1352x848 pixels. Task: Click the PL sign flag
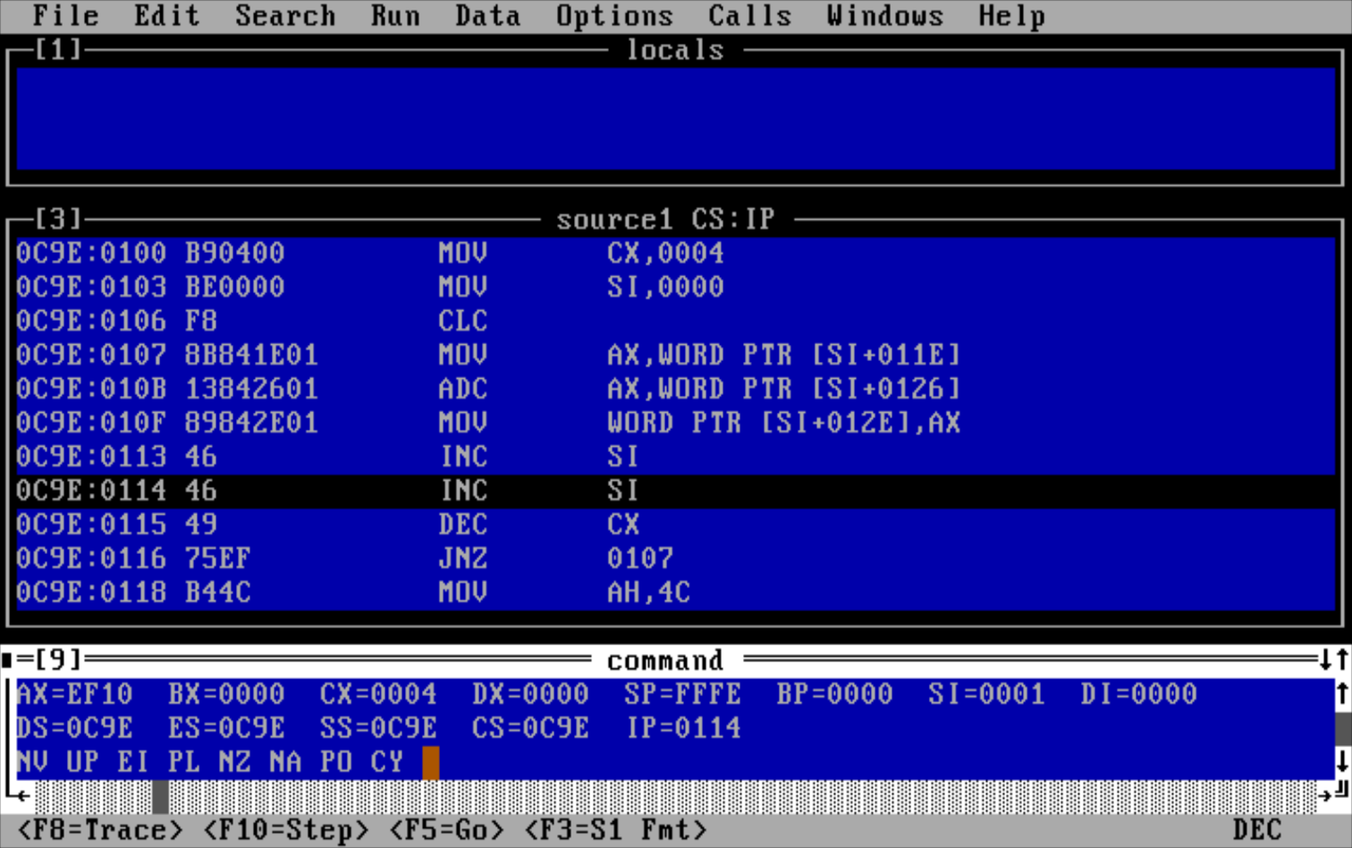(184, 762)
